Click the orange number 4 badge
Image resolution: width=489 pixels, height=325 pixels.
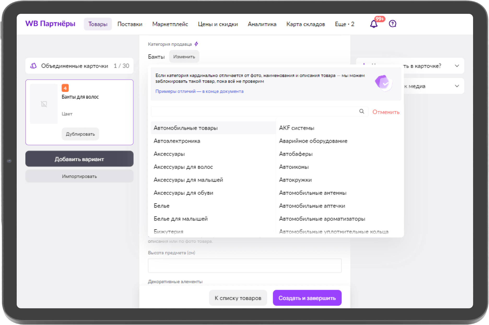pos(65,88)
